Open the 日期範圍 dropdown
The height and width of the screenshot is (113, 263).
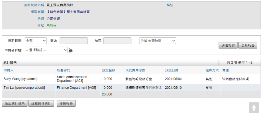[x=36, y=41]
